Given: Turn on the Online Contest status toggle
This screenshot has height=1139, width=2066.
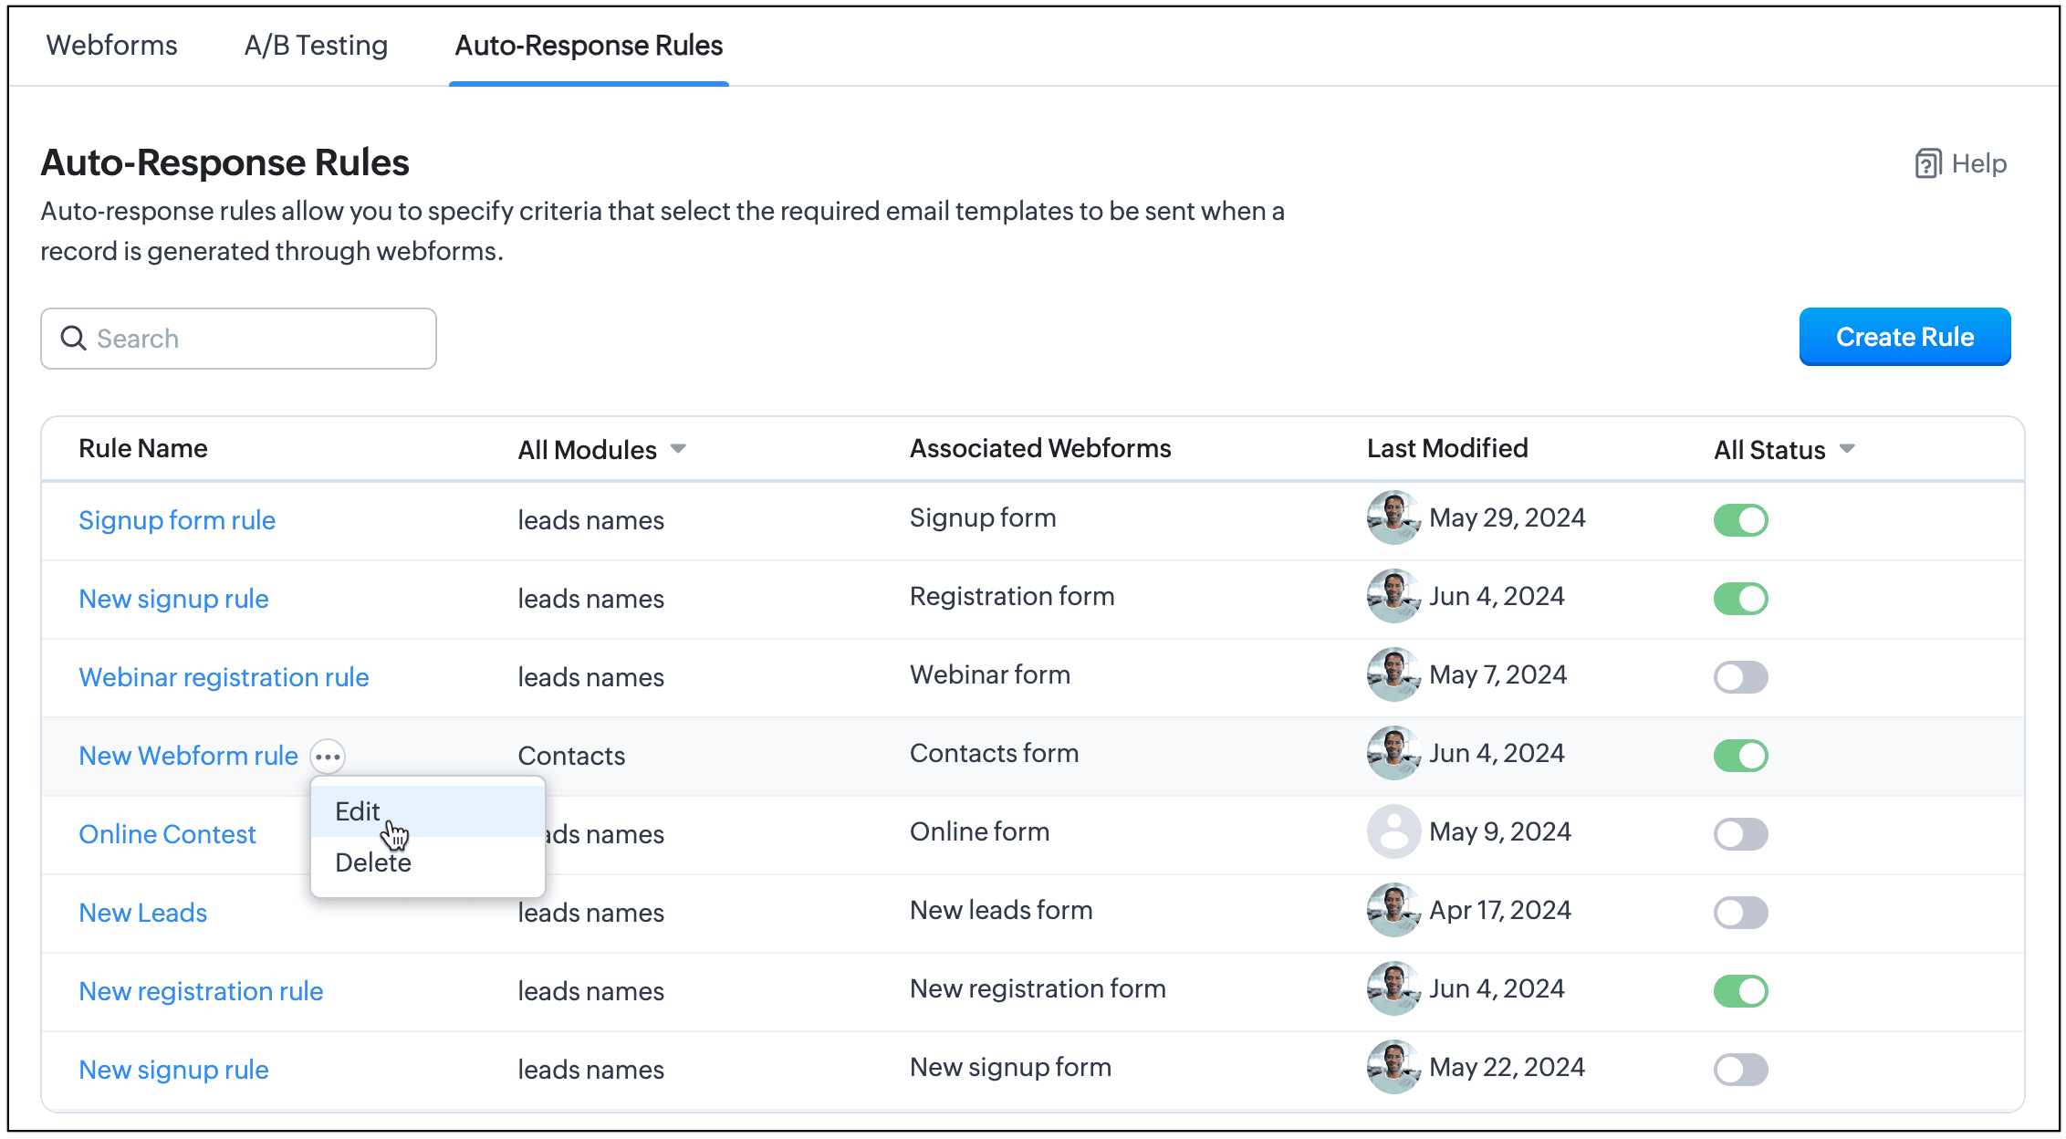Looking at the screenshot, I should pos(1740,834).
